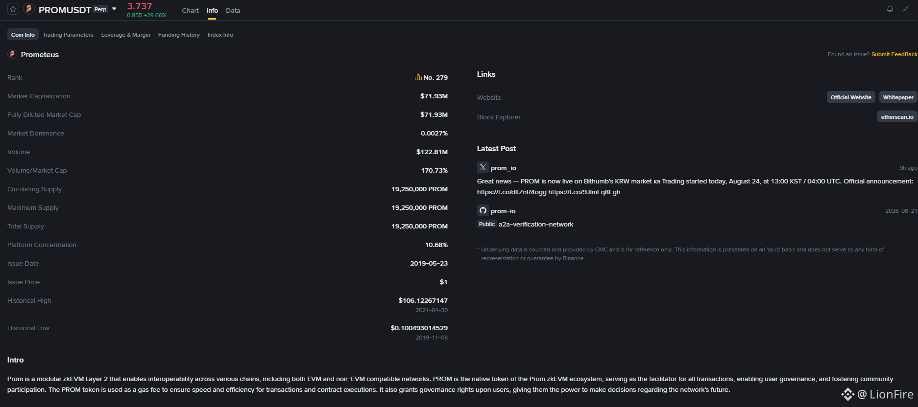Click the 9h ago timestamp on the post
The height and width of the screenshot is (407, 918).
[908, 168]
